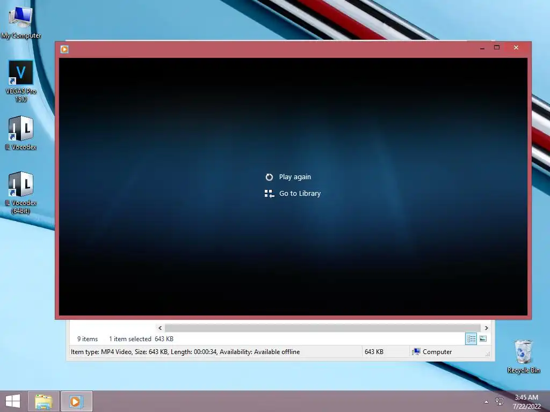
Task: Click the network tray icon
Action: pos(500,401)
